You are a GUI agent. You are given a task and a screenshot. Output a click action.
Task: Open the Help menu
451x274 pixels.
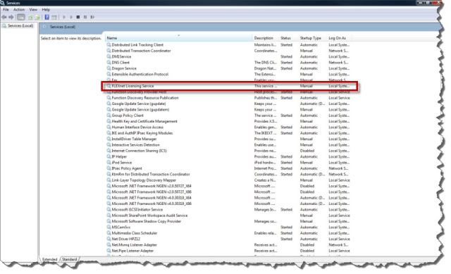[x=46, y=9]
